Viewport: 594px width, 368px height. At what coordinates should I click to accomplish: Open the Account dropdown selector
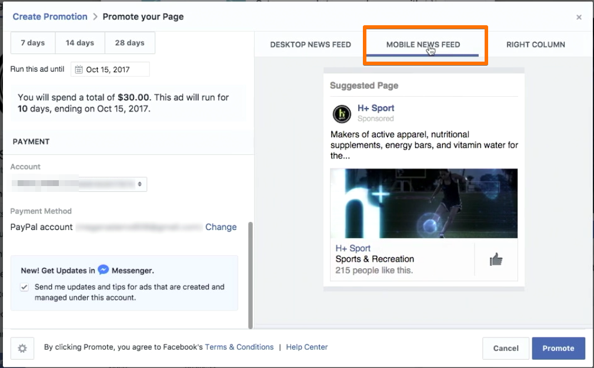pos(78,184)
